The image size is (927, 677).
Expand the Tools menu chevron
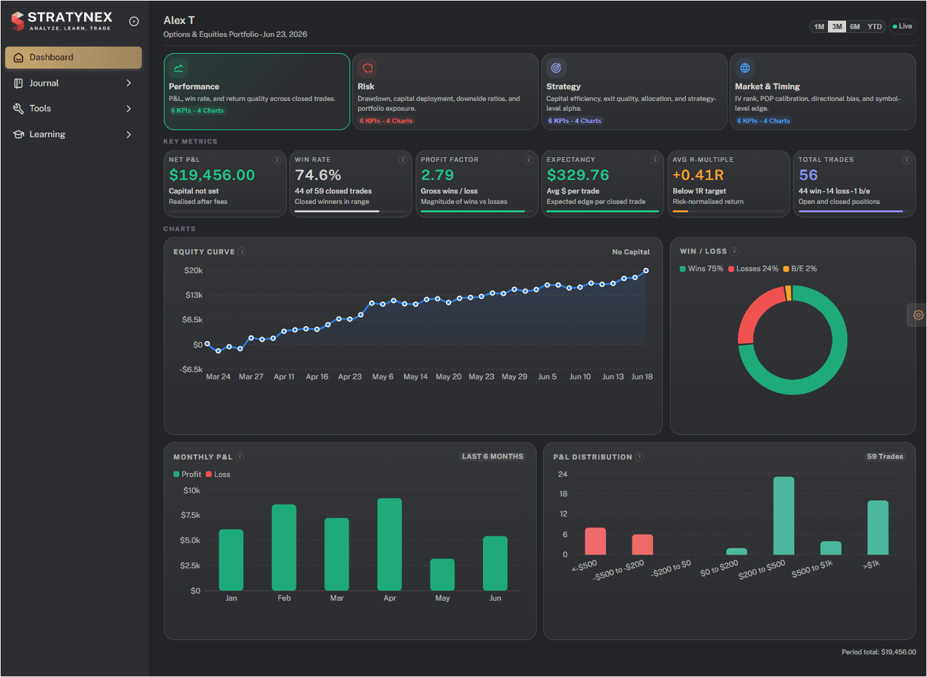129,109
